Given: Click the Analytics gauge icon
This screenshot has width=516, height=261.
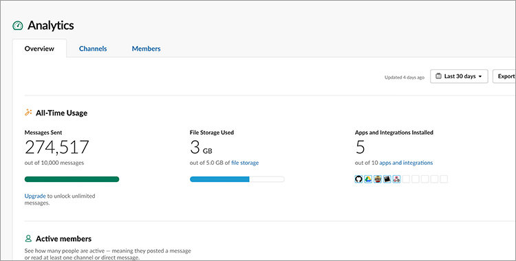Looking at the screenshot, I should tap(18, 25).
